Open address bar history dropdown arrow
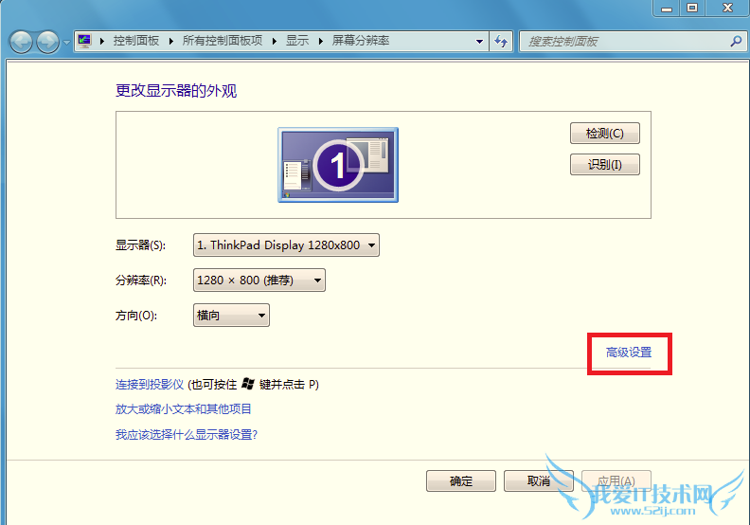The width and height of the screenshot is (750, 525). pos(479,42)
